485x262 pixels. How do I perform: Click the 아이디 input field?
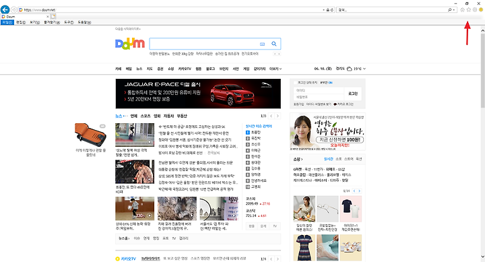click(319, 90)
